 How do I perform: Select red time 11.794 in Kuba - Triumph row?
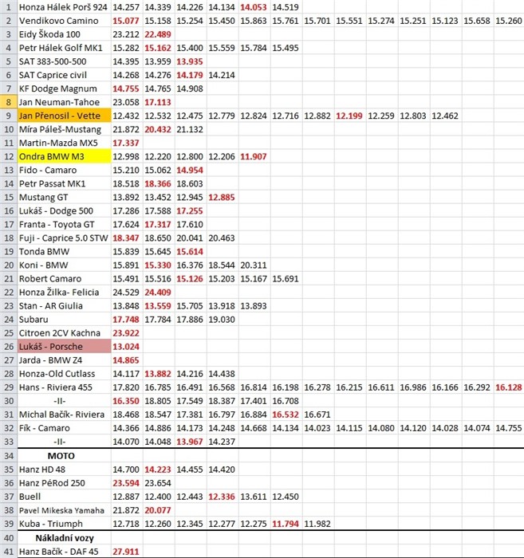pyautogui.click(x=286, y=524)
